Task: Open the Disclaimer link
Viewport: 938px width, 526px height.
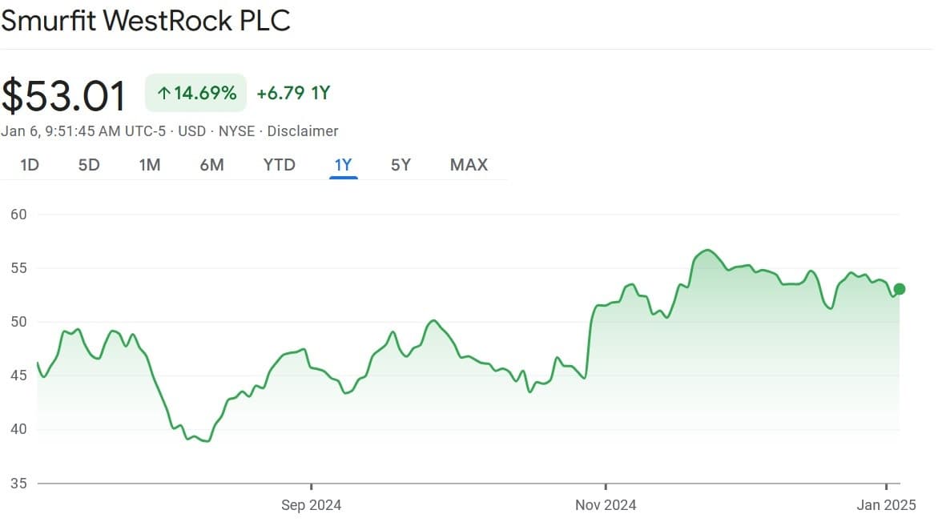Action: [x=302, y=130]
